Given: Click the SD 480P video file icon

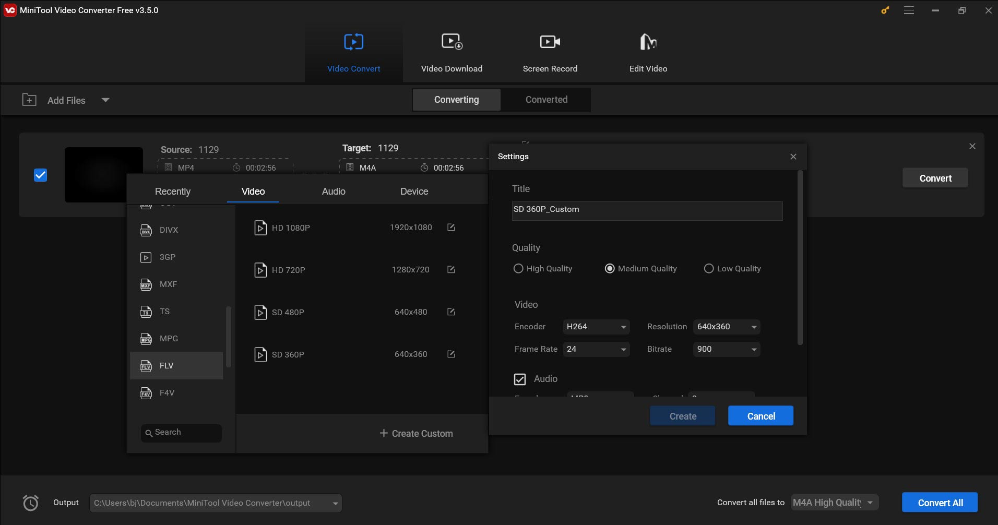Looking at the screenshot, I should (260, 312).
